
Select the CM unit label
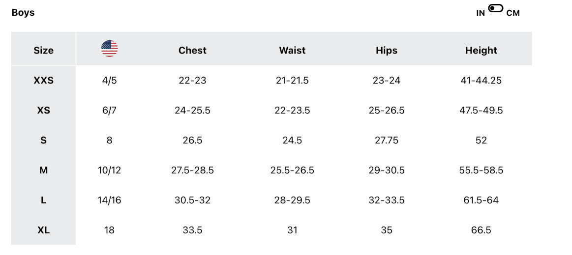(x=513, y=13)
